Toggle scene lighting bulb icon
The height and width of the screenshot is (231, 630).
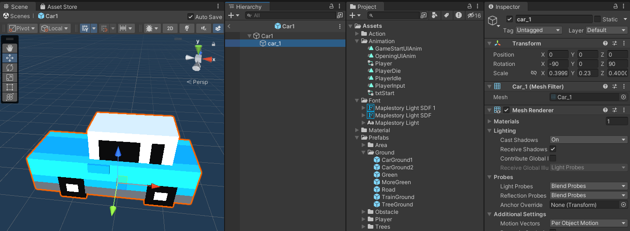pyautogui.click(x=187, y=28)
